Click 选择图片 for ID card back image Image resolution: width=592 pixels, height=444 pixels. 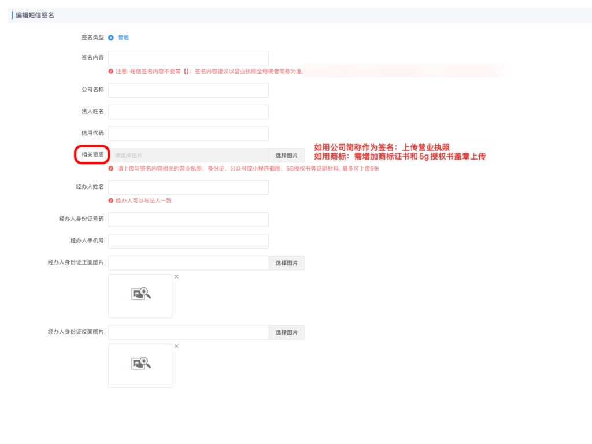286,332
